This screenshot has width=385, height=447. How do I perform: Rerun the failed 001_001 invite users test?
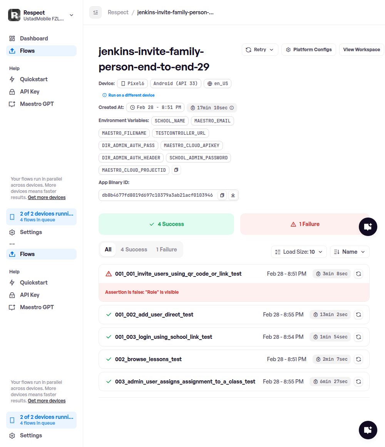(358, 274)
